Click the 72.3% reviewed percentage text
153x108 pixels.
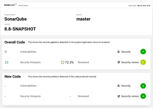click(69, 62)
